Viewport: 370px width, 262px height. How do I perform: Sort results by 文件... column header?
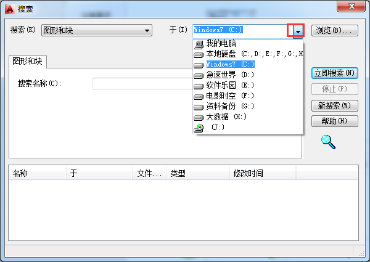point(150,173)
